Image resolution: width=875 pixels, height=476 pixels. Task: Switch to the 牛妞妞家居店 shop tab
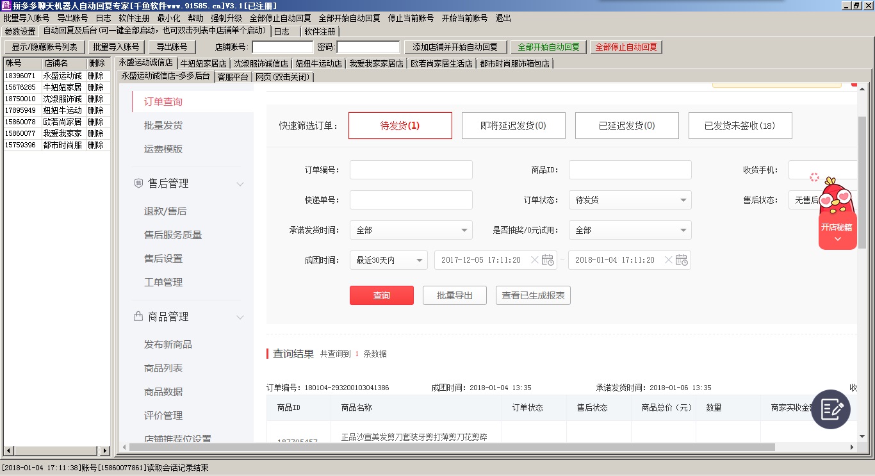(x=203, y=63)
